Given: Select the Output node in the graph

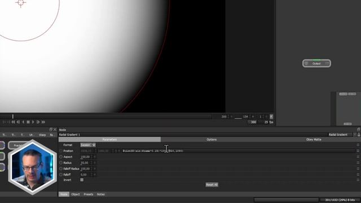Looking at the screenshot, I should 316,64.
